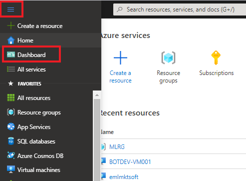Screen dimensions: 246x181
Task: Click the SQL databases cylinder icon
Action: click(x=11, y=141)
